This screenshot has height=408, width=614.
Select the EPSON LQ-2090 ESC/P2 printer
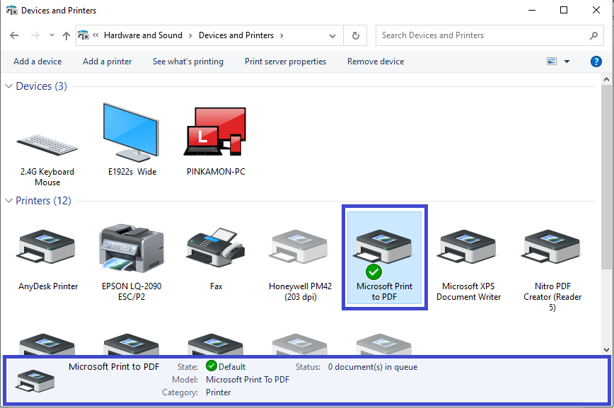tap(131, 252)
